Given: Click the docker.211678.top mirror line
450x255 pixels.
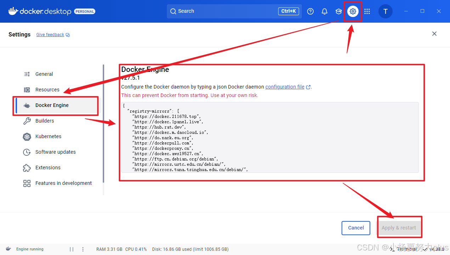Looking at the screenshot, I should [167, 117].
